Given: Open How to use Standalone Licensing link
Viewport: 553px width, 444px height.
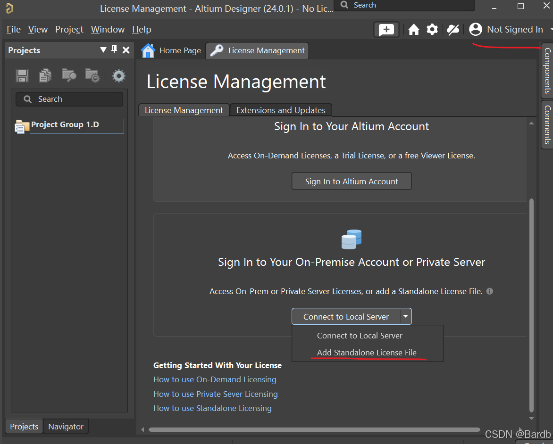Looking at the screenshot, I should pyautogui.click(x=212, y=408).
